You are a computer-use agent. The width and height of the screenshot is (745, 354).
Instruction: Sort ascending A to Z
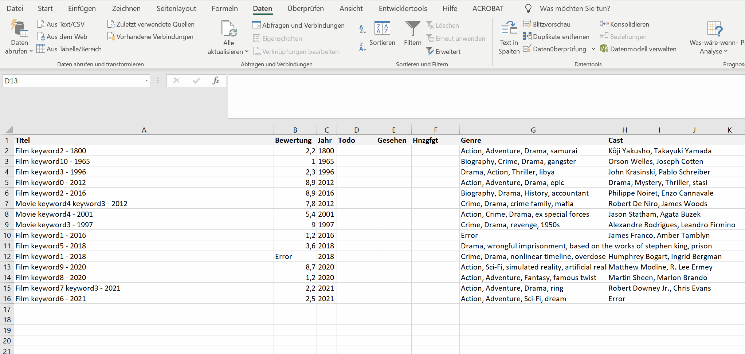[x=362, y=29]
